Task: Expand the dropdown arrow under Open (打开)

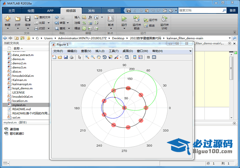Action: click(17, 28)
